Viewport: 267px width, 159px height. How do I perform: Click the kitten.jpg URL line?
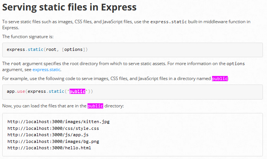pyautogui.click(x=58, y=122)
